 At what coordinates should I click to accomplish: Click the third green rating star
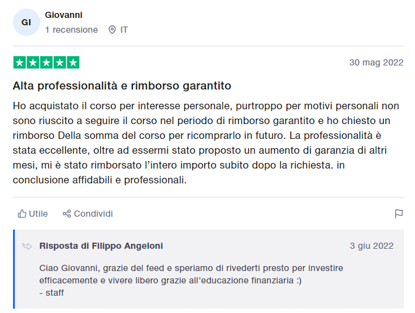coord(46,62)
